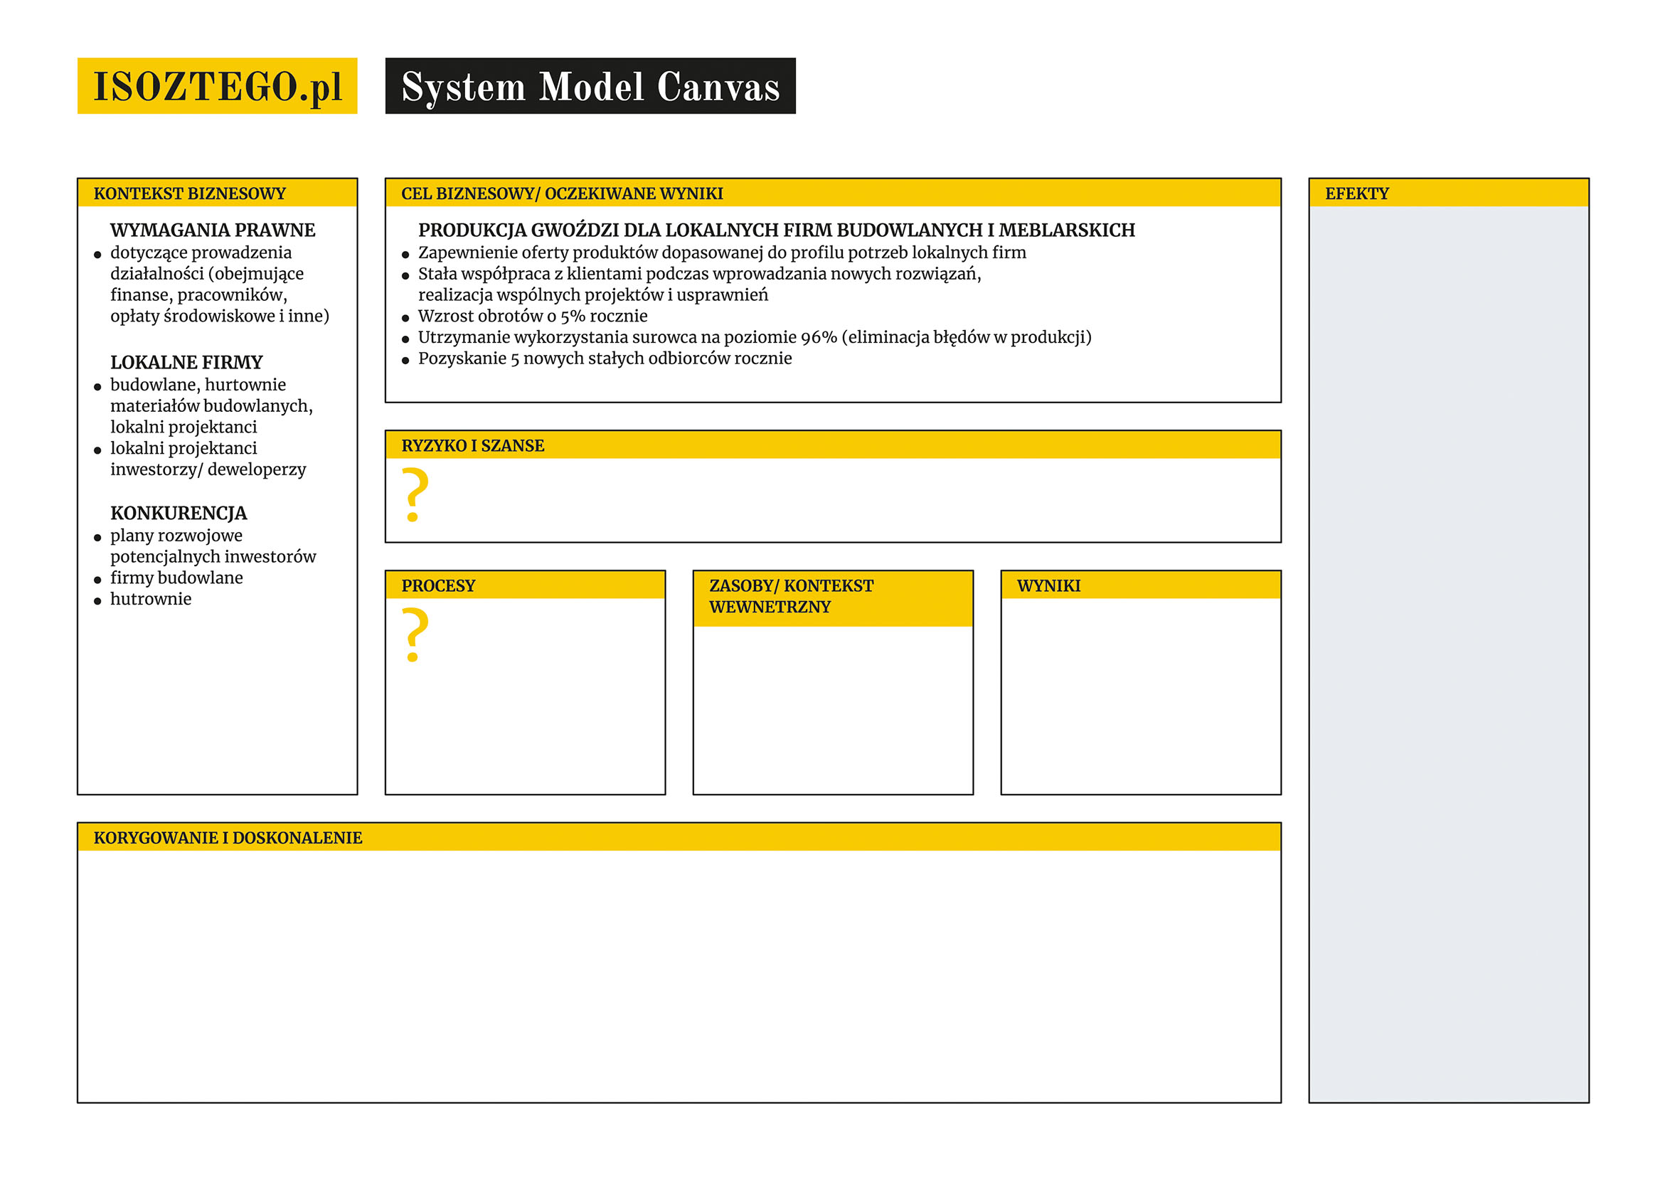Click 'Pozyskanie 5 nowych stałych odbiorców' bullet
Viewport: 1665px width, 1180px height.
point(605,359)
